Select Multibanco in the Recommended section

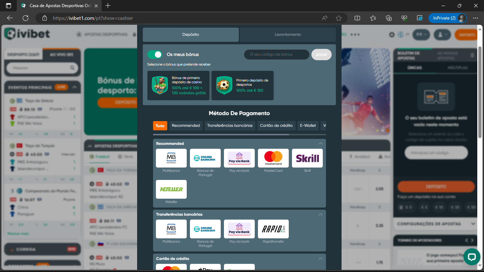(x=171, y=158)
